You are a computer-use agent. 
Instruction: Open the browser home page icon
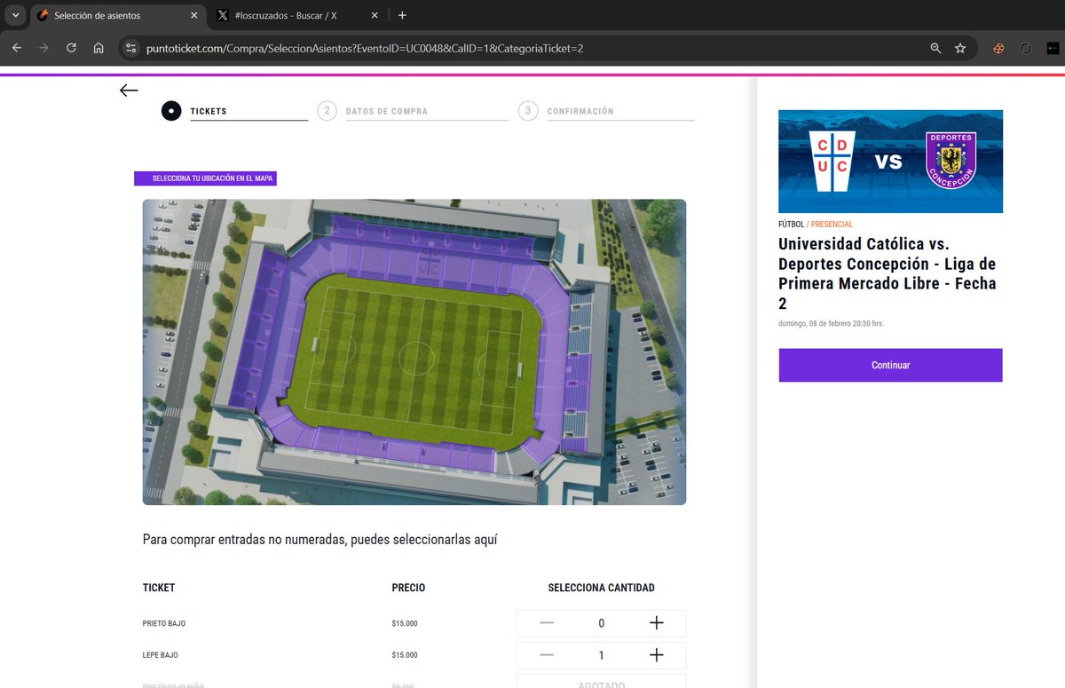tap(99, 48)
